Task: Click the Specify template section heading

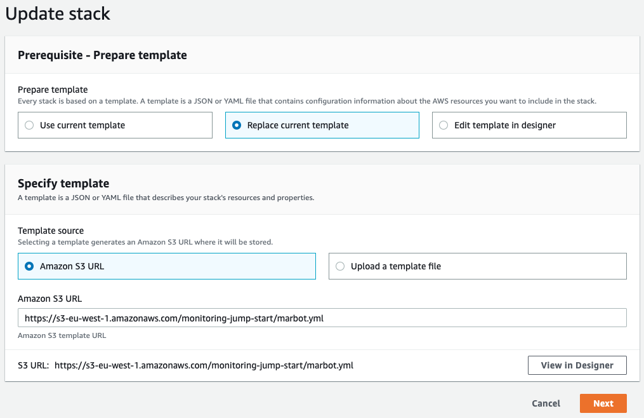Action: (x=63, y=184)
